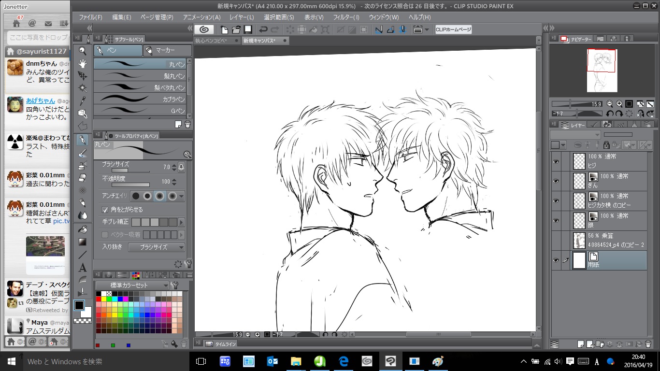Open the 標準カラーセット dropdown
The width and height of the screenshot is (660, 371).
point(132,285)
